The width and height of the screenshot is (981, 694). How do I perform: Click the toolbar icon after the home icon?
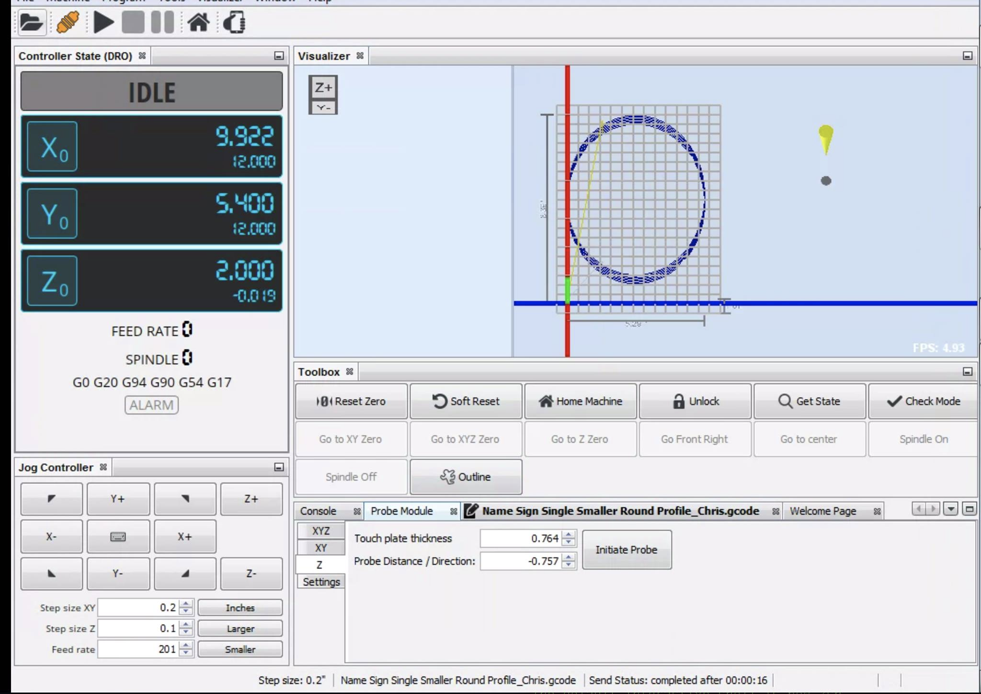tap(234, 22)
